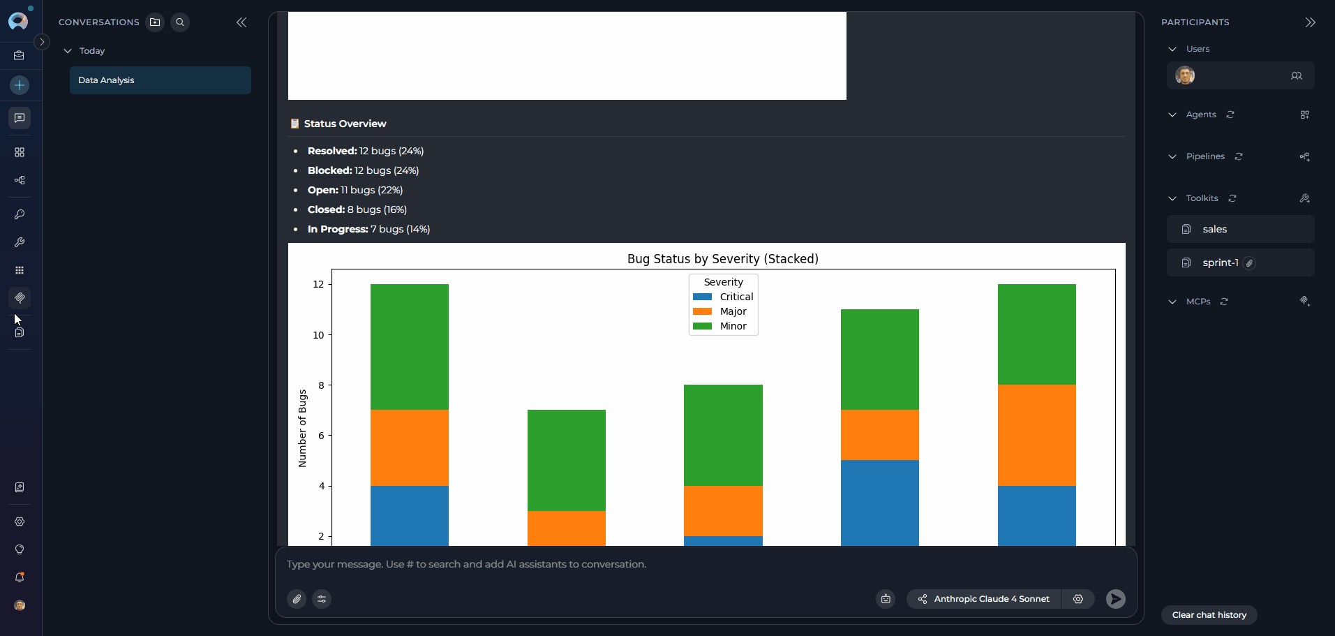Screen dimensions: 1335x636
Task: Add a new agent using the add-agent icon
Action: click(x=1305, y=114)
